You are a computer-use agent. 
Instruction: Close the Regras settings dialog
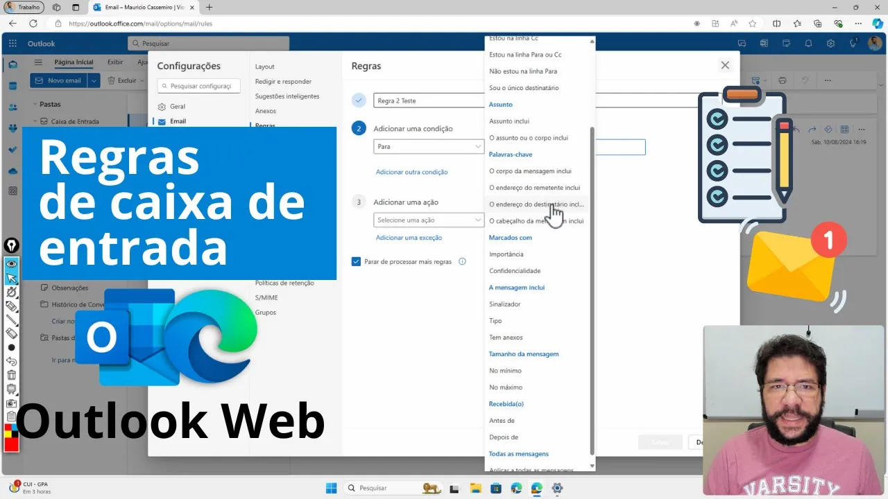click(725, 65)
